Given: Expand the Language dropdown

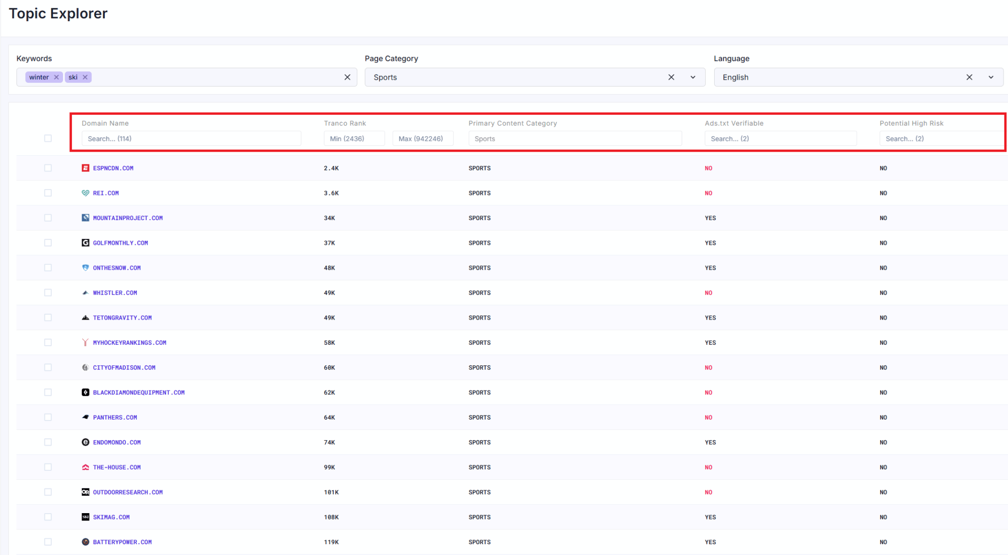Looking at the screenshot, I should [x=991, y=77].
